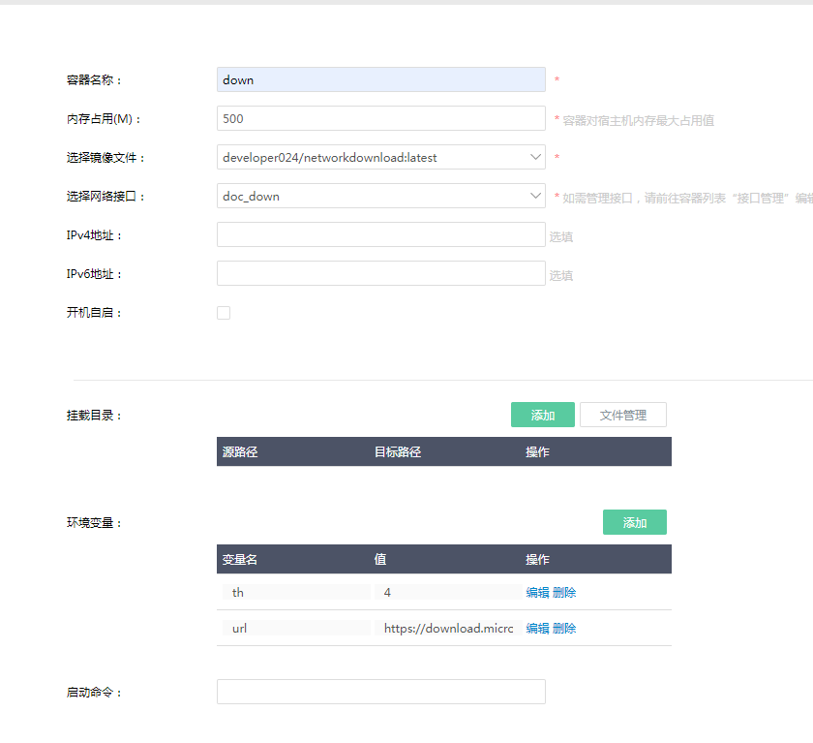The image size is (813, 743).
Task: Click the value cell showing 4
Action: (x=447, y=592)
